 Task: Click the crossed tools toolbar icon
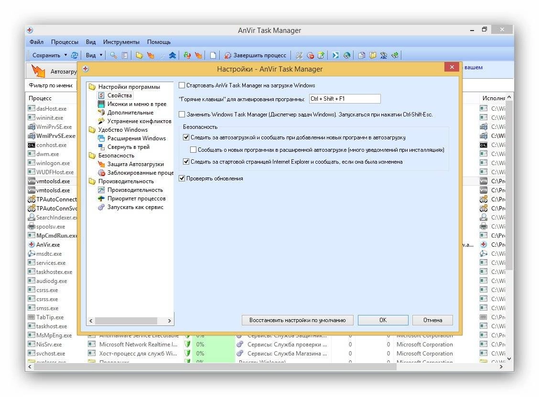pos(300,55)
